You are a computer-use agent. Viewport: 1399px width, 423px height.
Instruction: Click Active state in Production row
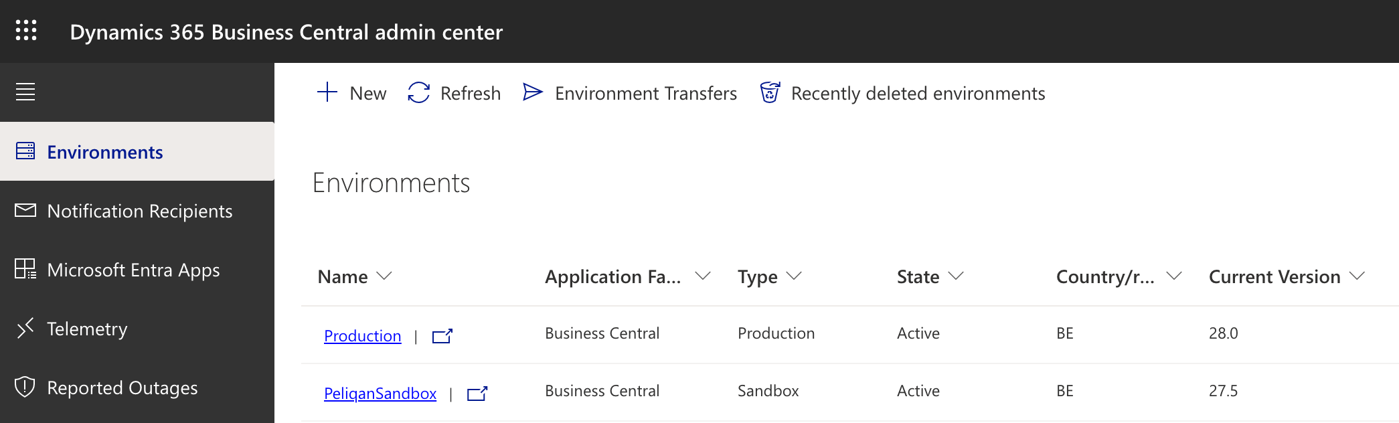(x=918, y=333)
